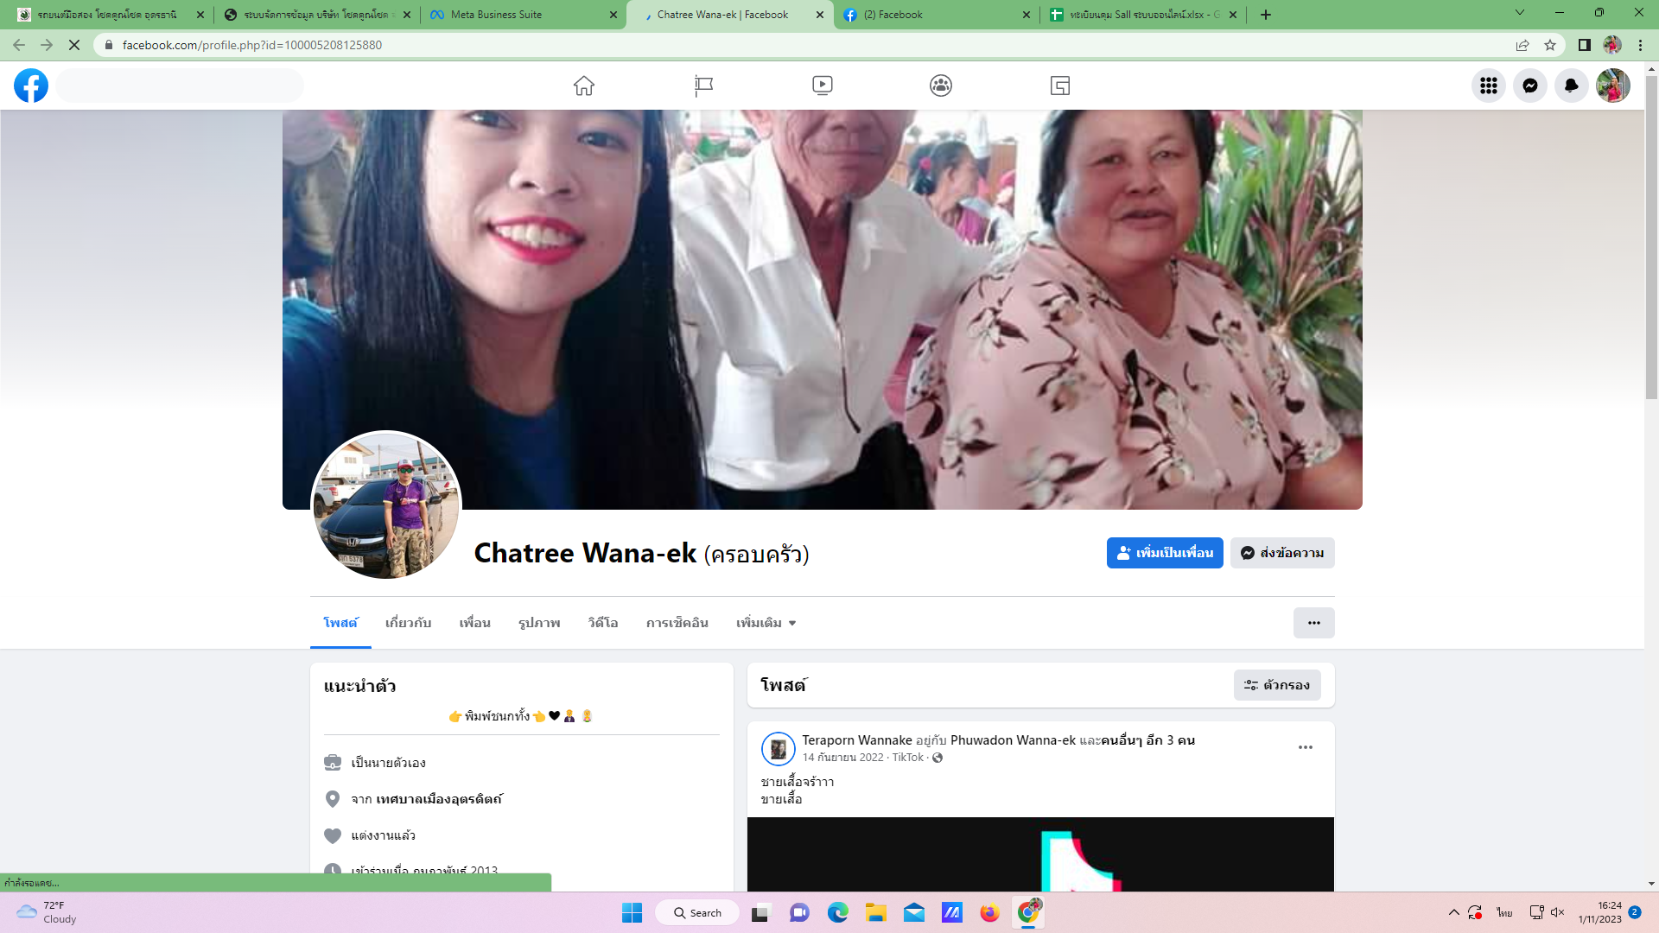The height and width of the screenshot is (933, 1659).
Task: Open the profile picture thumbnail
Action: pyautogui.click(x=386, y=506)
